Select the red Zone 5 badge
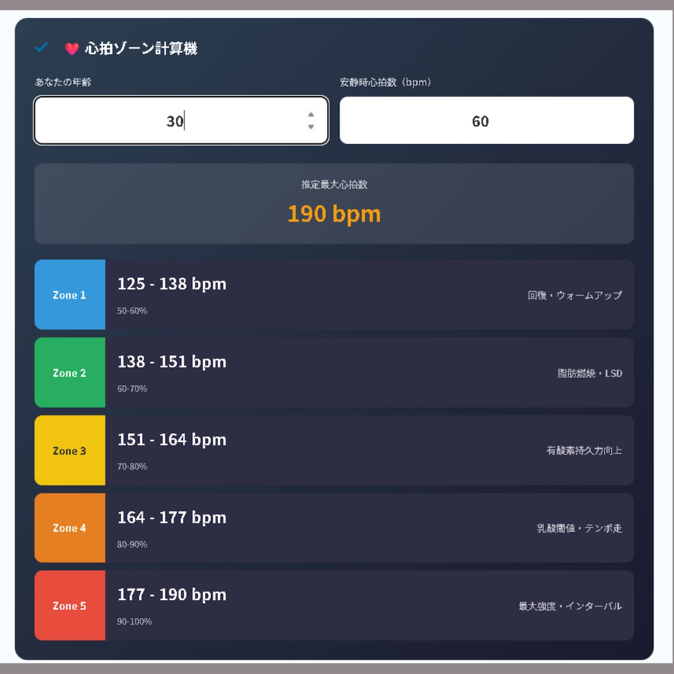 pyautogui.click(x=70, y=605)
